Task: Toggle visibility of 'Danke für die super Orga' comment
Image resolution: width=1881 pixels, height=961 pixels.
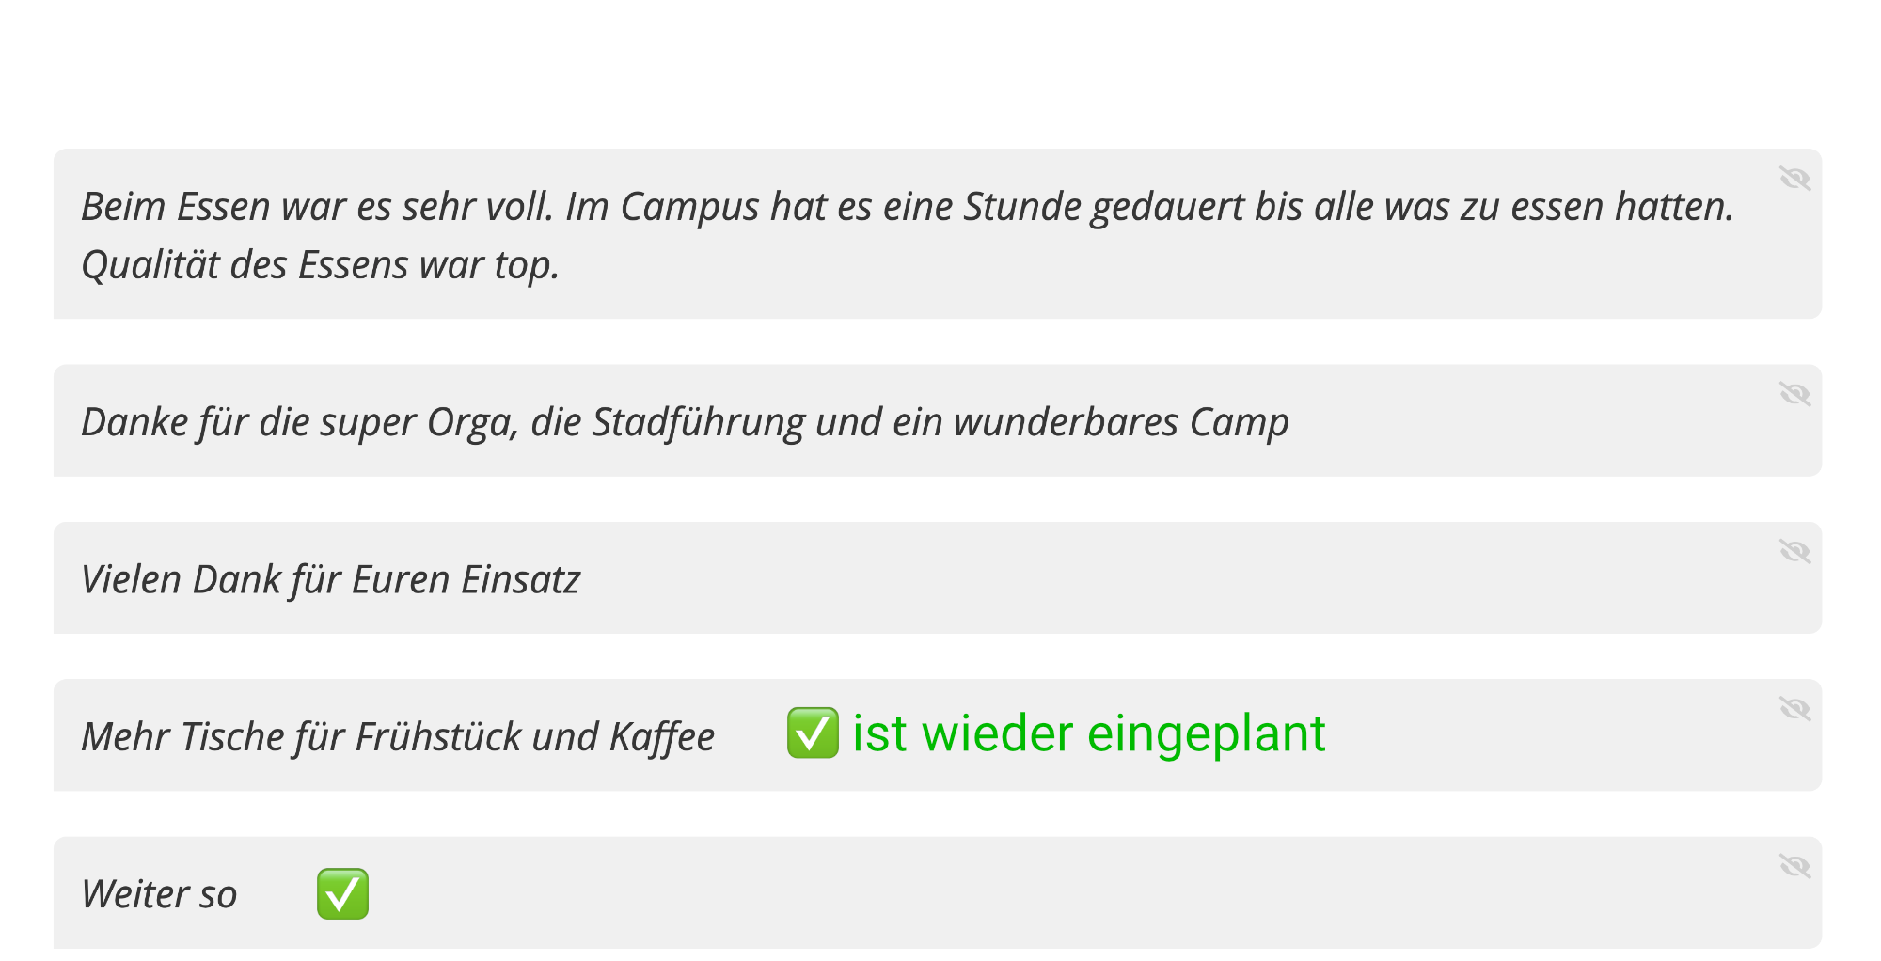Action: tap(1794, 393)
